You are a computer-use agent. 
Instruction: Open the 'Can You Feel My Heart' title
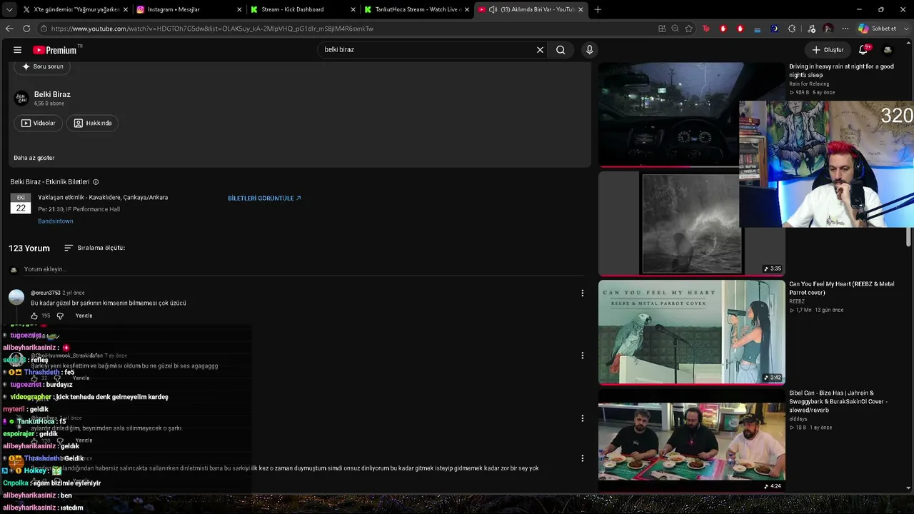click(x=841, y=288)
